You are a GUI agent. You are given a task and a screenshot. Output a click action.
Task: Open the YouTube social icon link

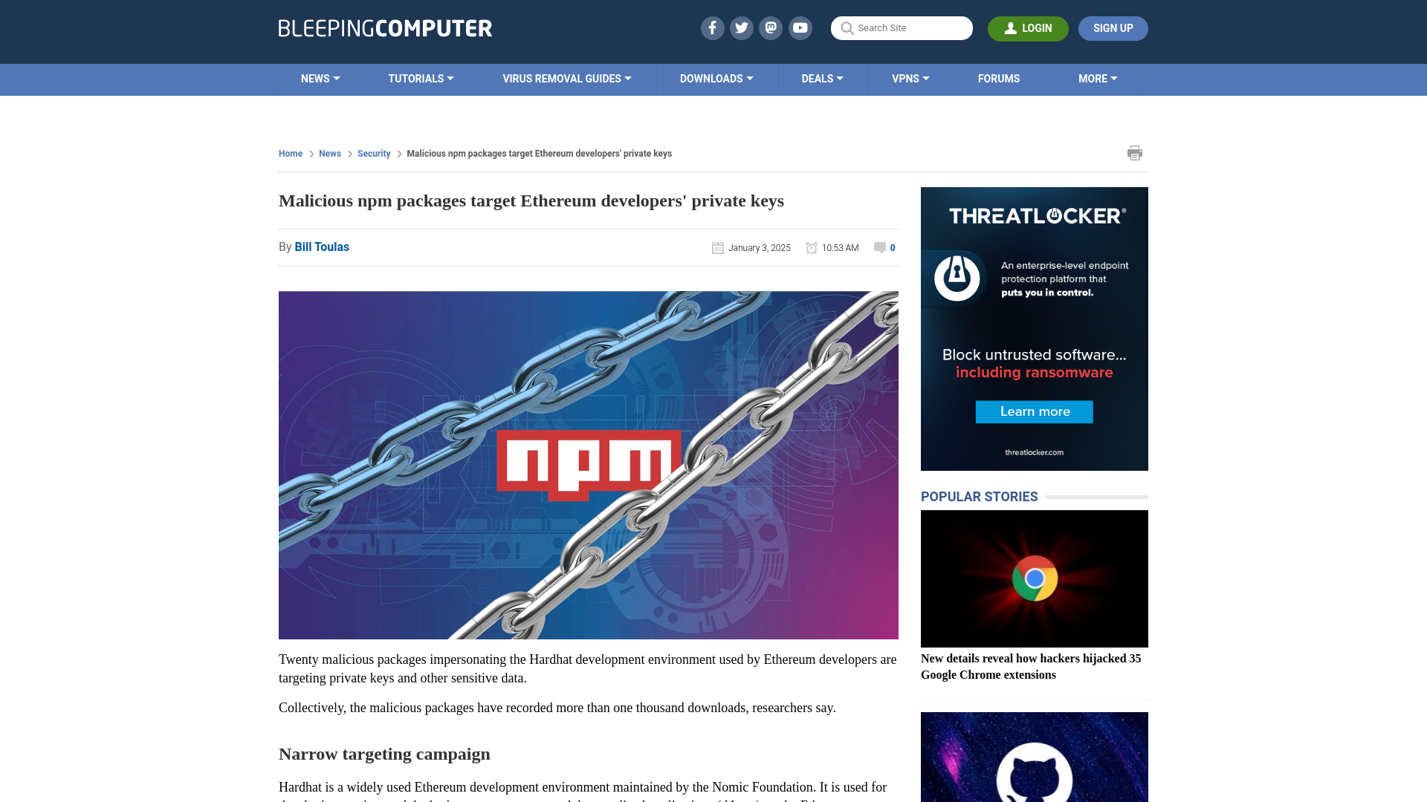pos(800,27)
